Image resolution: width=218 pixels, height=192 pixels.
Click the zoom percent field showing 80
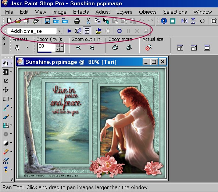tap(47, 48)
